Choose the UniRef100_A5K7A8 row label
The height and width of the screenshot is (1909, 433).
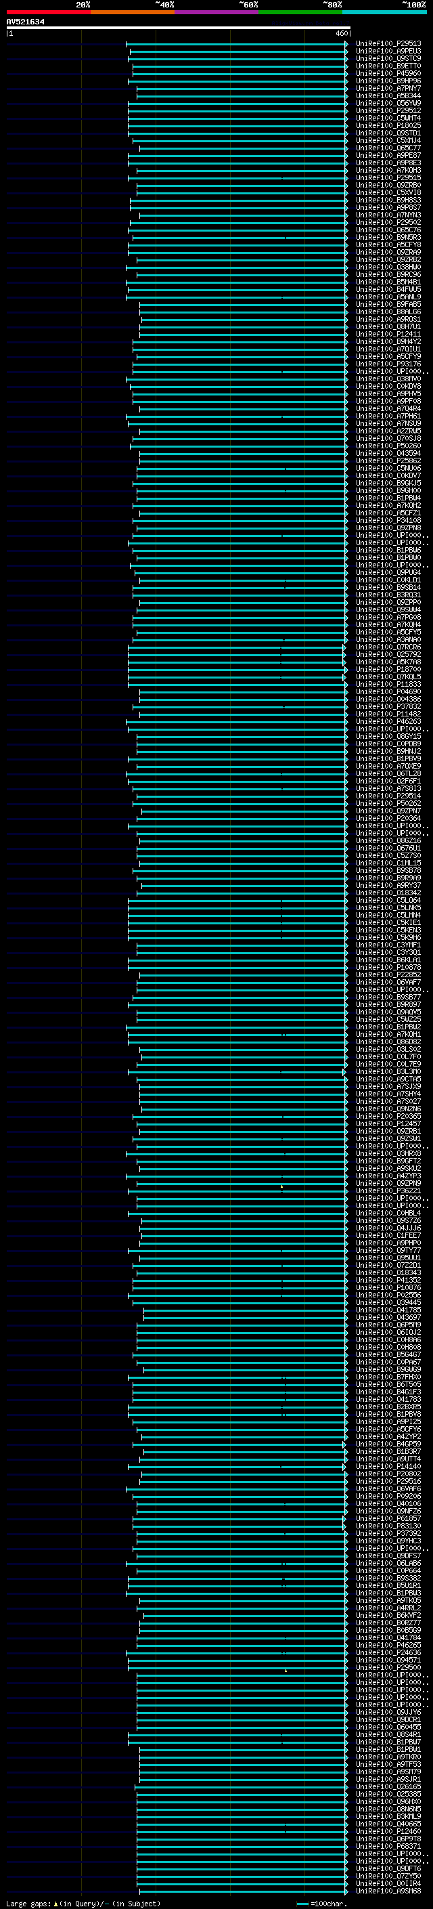tap(388, 662)
